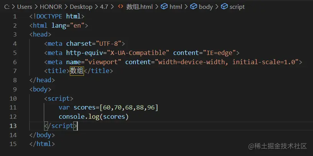Click the cube icon before html breadcrumb
313x156 pixels.
click(164, 7)
